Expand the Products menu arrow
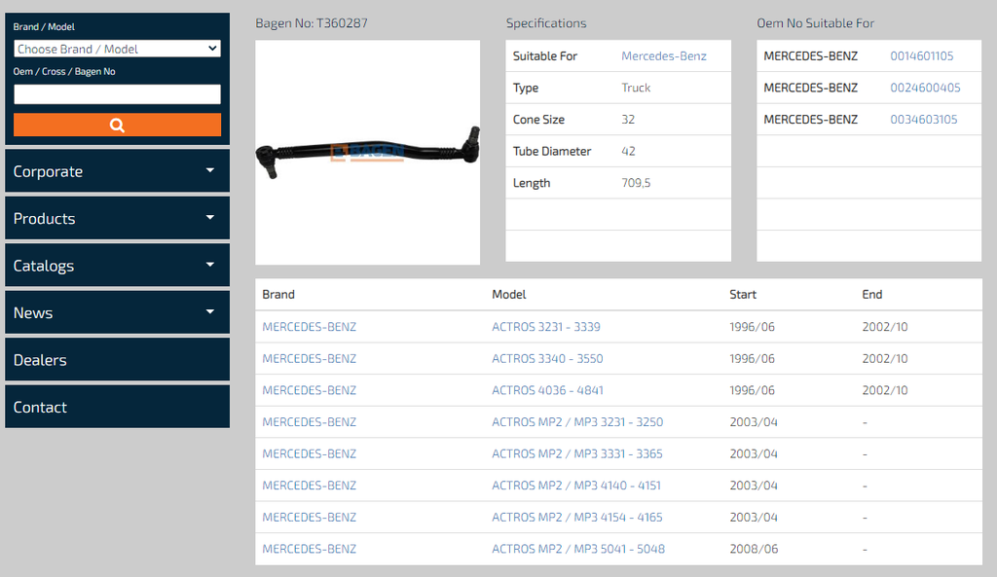 210,217
